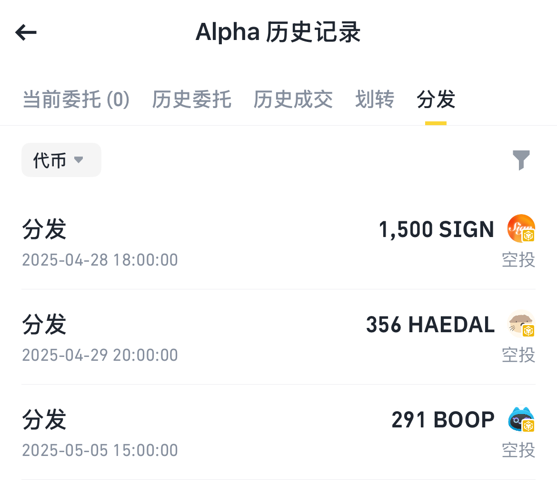557x495 pixels.
Task: Click the dropdown arrow next to 代币
Action: (x=79, y=160)
